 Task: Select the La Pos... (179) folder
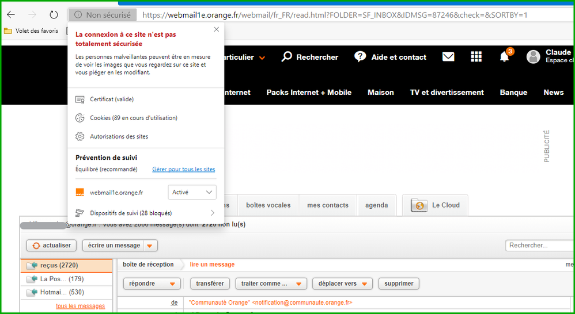[66, 279]
